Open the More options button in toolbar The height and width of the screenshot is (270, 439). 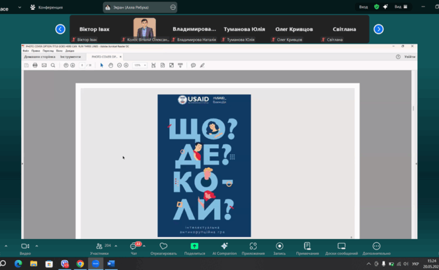click(376, 247)
